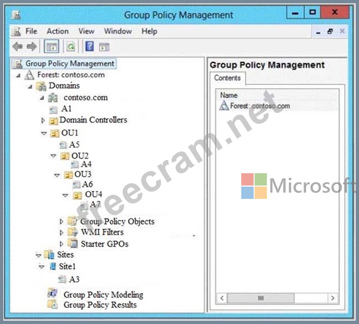
Task: Select Group Policy Modeling label in tree
Action: tap(104, 295)
